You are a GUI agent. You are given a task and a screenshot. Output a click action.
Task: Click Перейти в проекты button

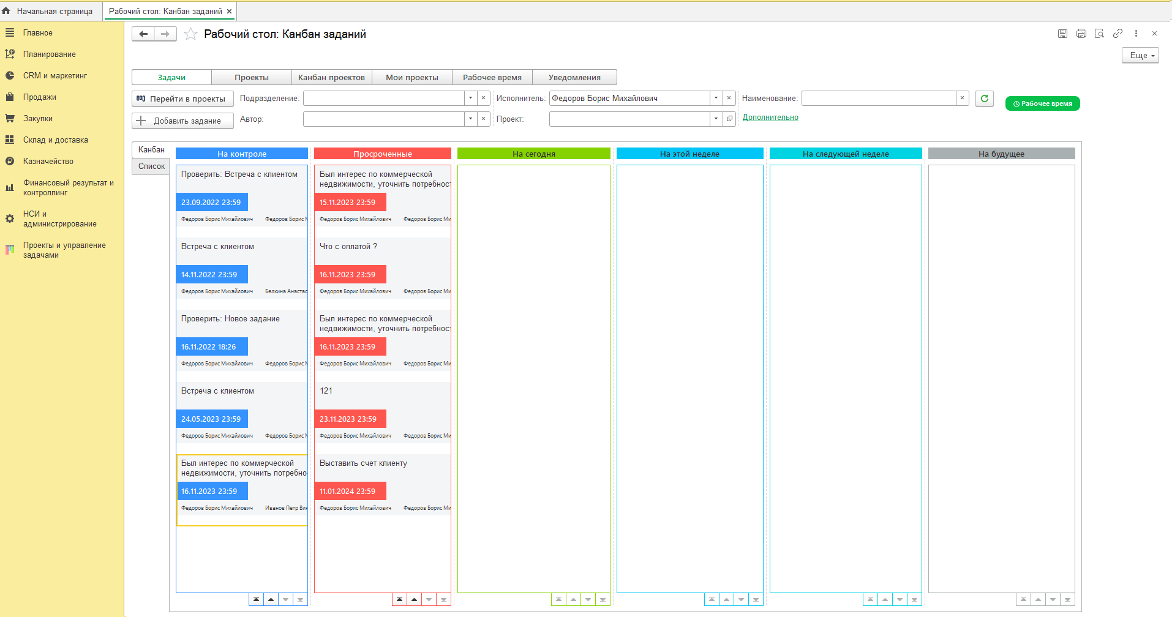pyautogui.click(x=182, y=99)
